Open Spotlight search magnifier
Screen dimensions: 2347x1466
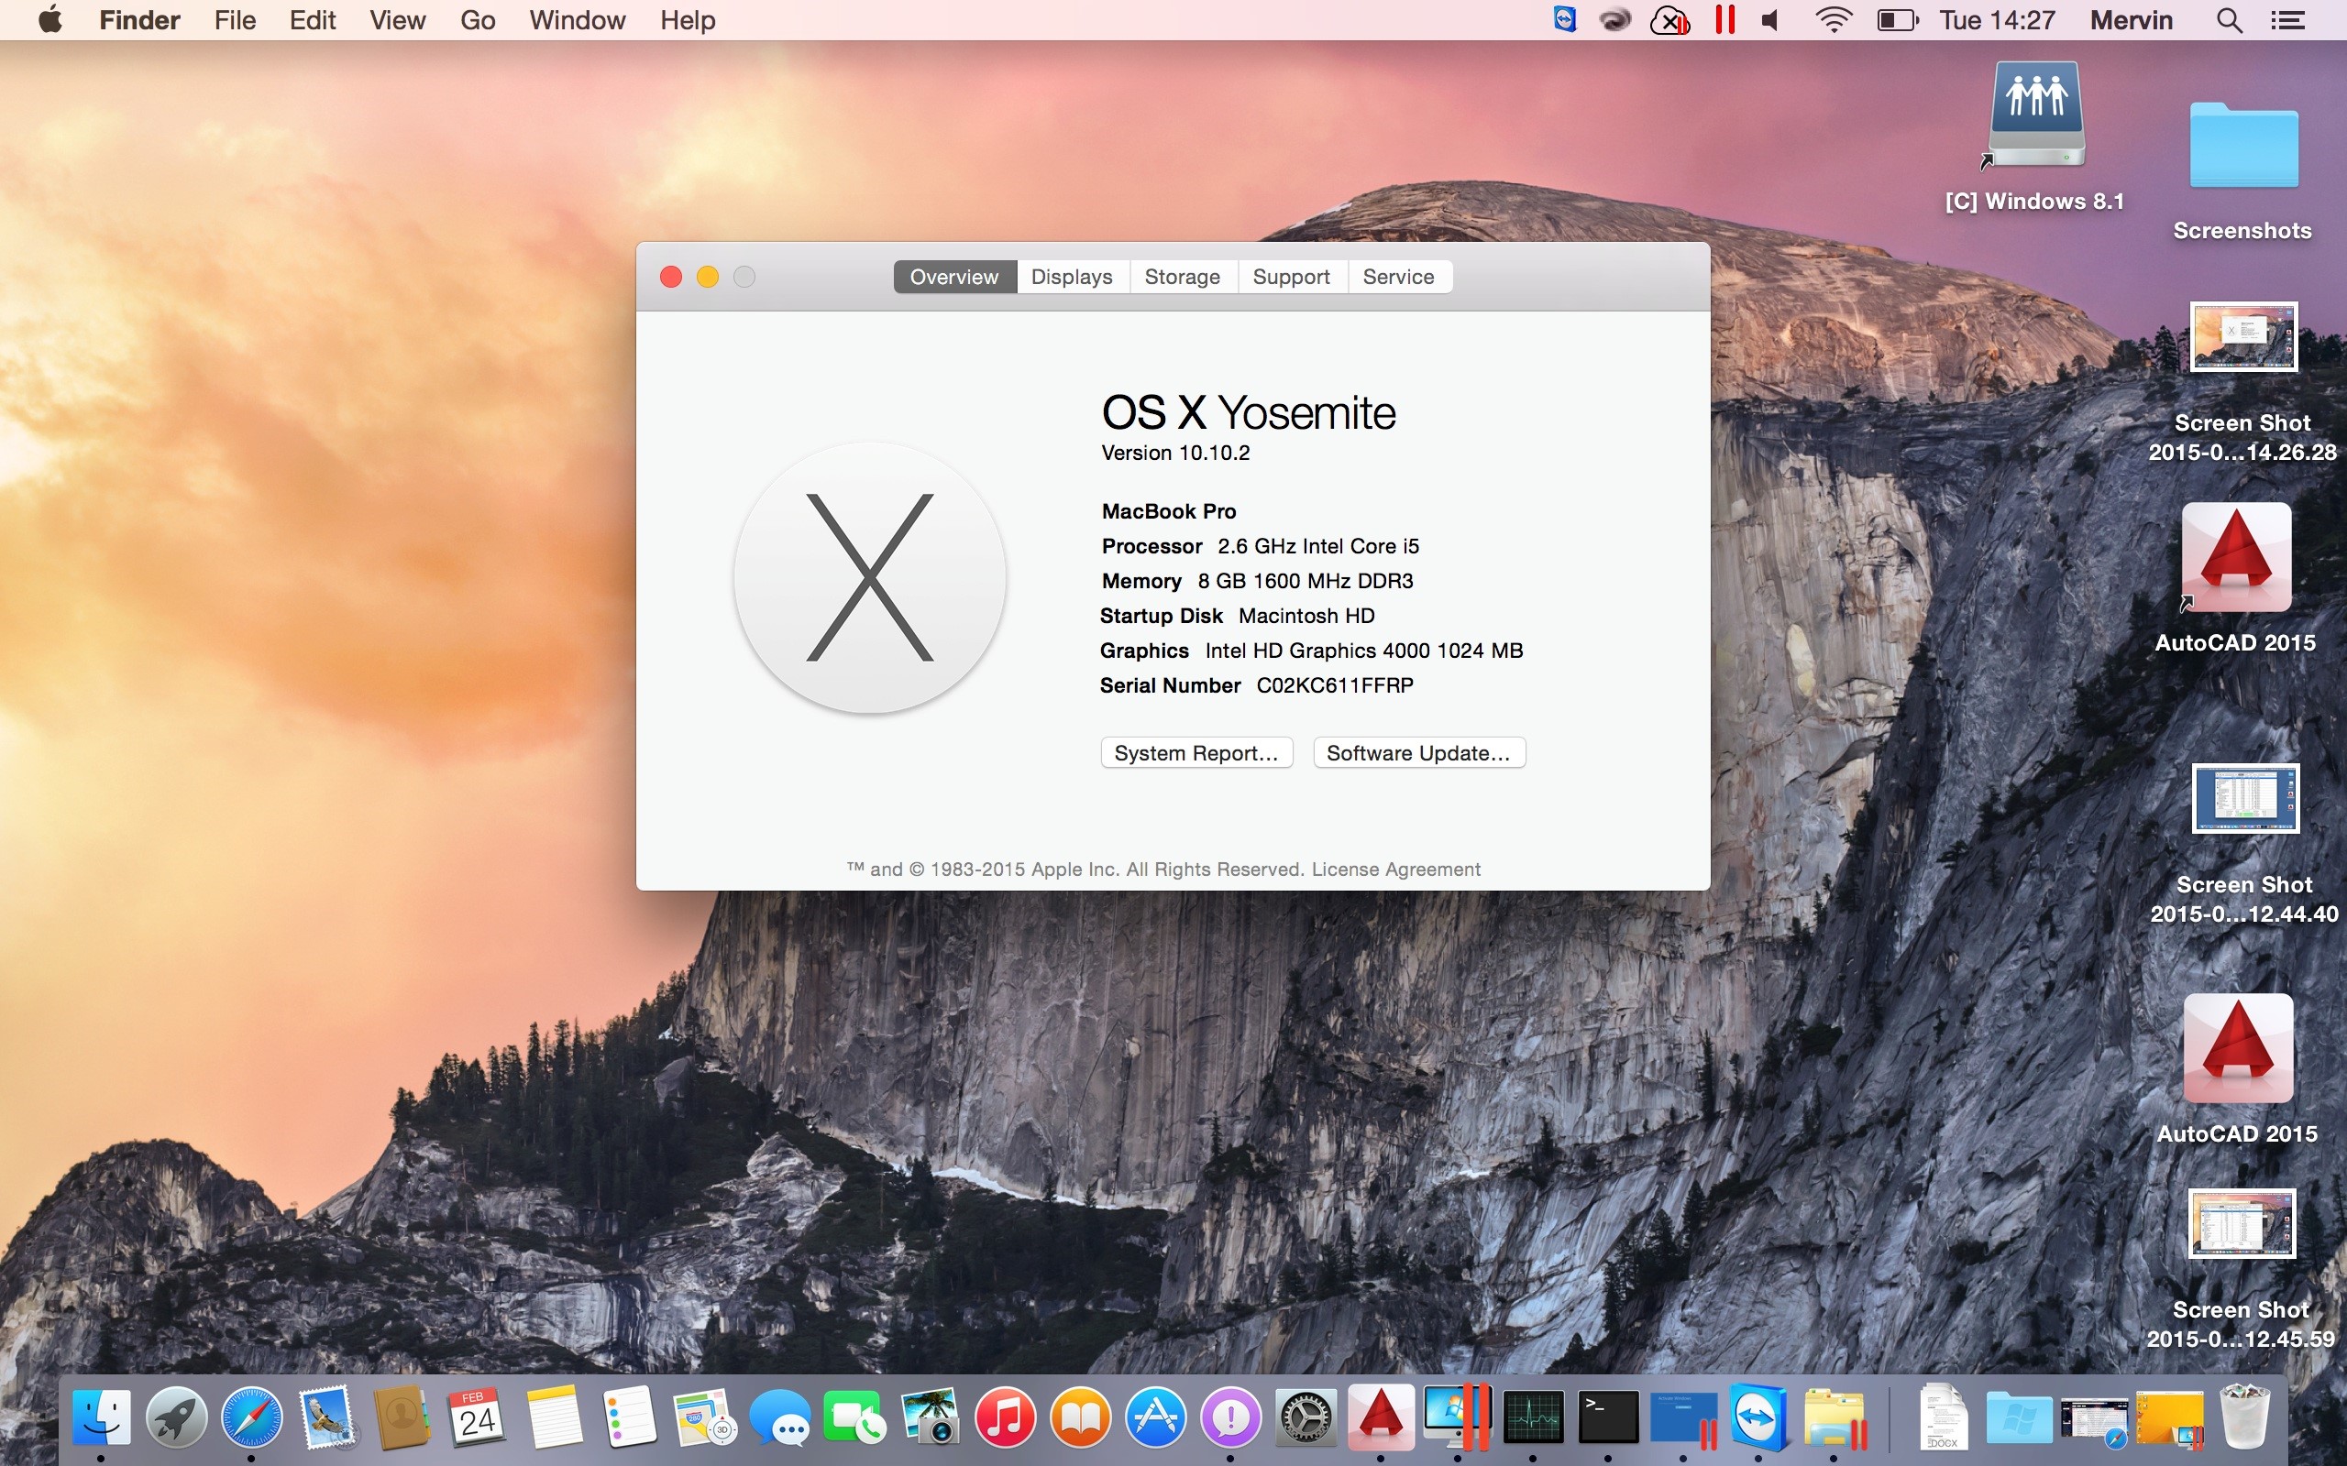tap(2230, 20)
